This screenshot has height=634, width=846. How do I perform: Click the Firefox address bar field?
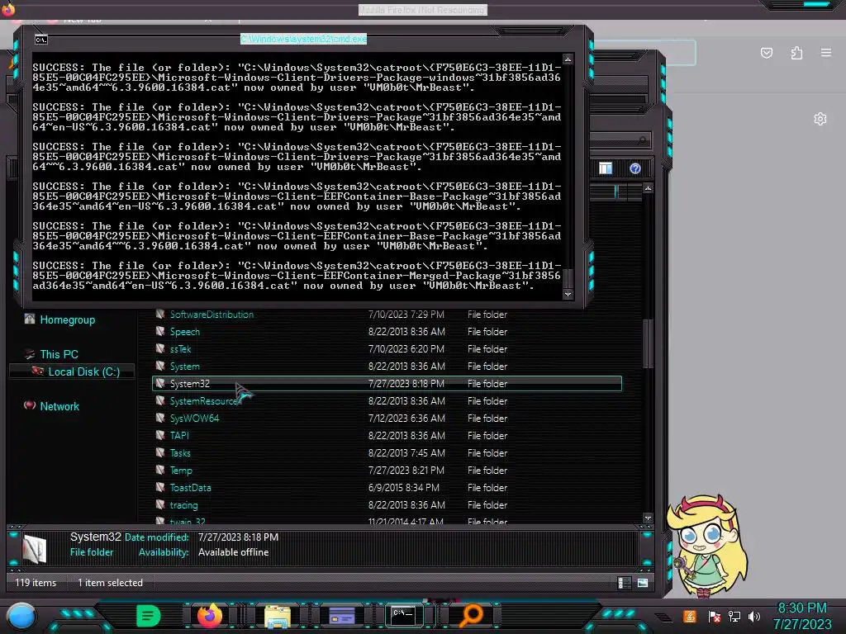click(644, 53)
